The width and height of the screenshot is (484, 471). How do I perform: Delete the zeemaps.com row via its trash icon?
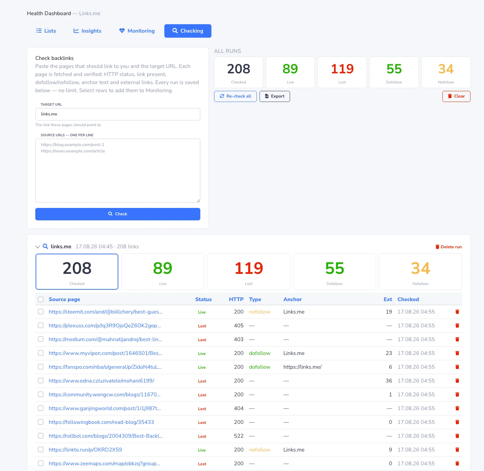pyautogui.click(x=457, y=464)
